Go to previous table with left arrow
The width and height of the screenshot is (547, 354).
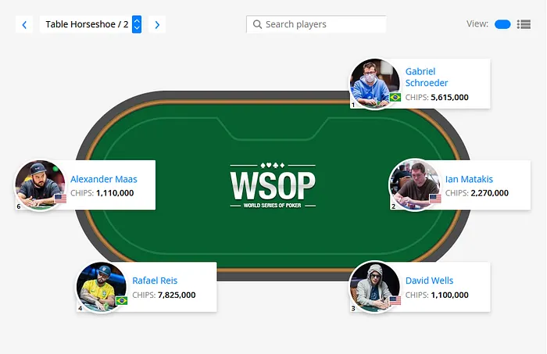(24, 24)
